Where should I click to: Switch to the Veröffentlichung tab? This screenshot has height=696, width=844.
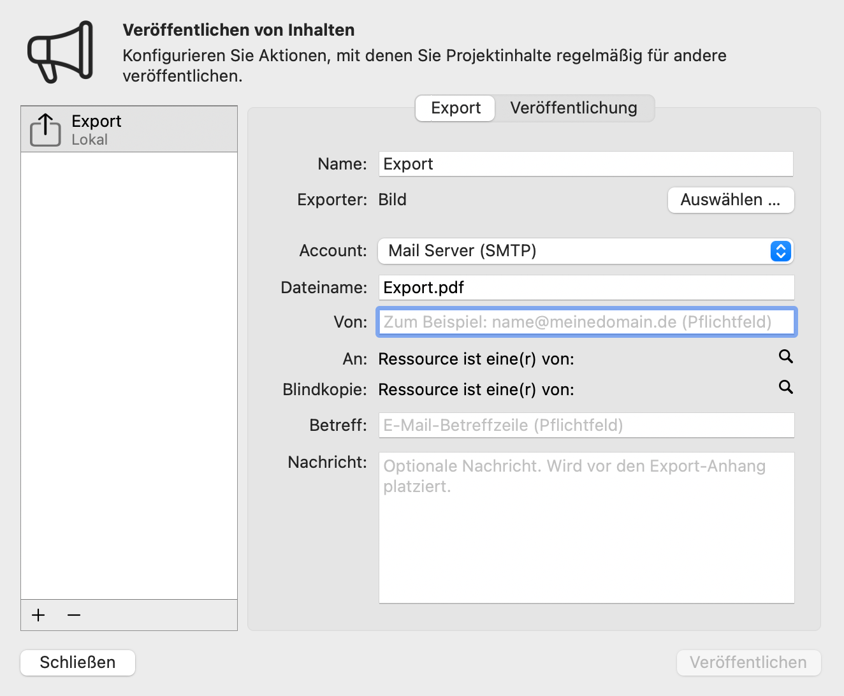[572, 108]
